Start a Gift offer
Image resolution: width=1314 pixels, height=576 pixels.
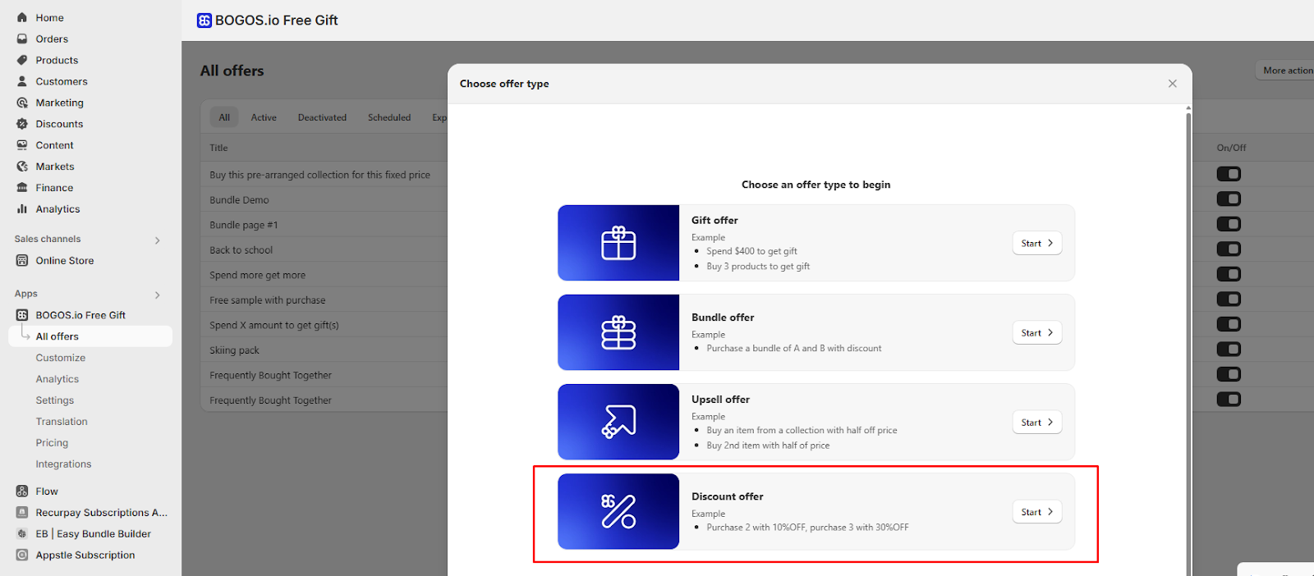[x=1036, y=244]
